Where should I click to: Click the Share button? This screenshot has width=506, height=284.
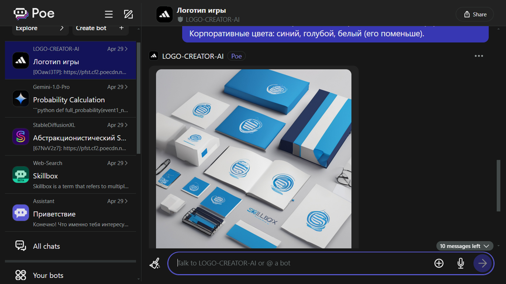(475, 14)
